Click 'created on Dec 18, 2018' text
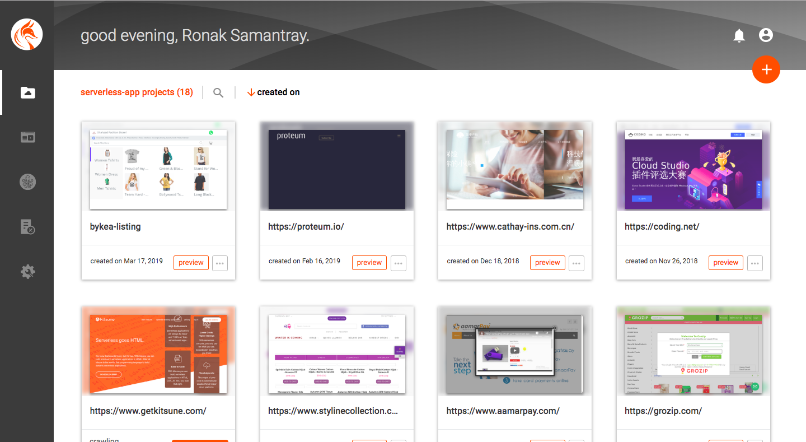 (x=483, y=261)
